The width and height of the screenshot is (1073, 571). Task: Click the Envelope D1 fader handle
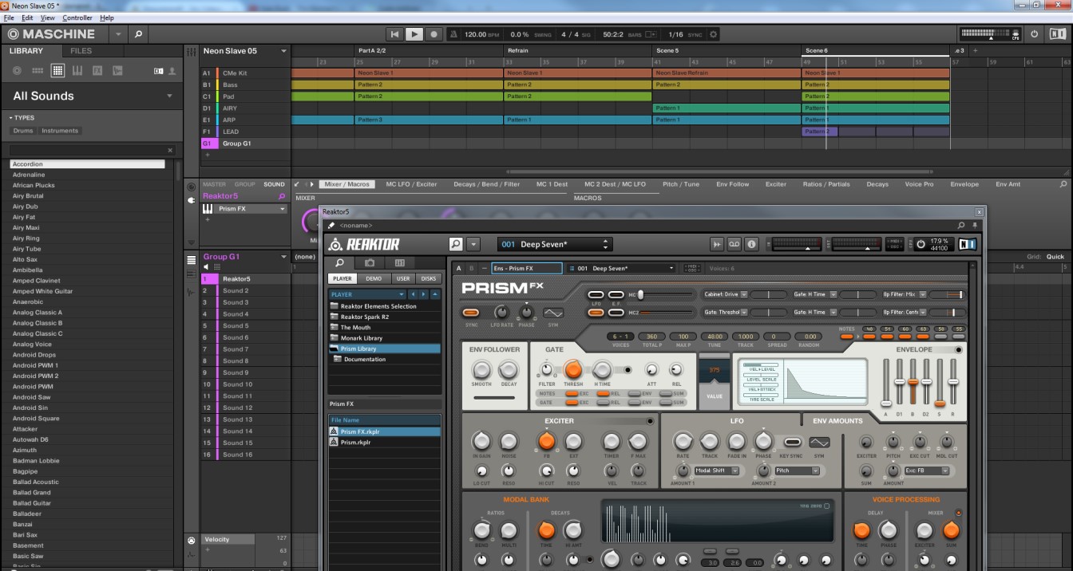[900, 381]
